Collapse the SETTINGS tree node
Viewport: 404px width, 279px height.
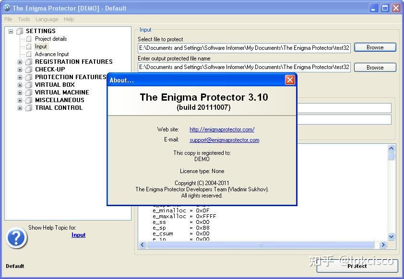click(x=11, y=31)
